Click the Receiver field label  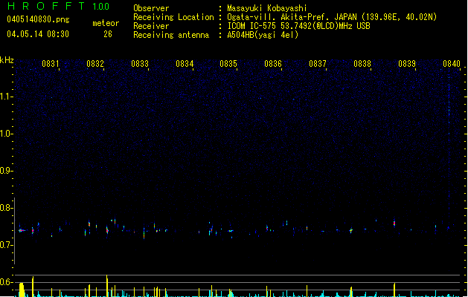pyautogui.click(x=151, y=26)
